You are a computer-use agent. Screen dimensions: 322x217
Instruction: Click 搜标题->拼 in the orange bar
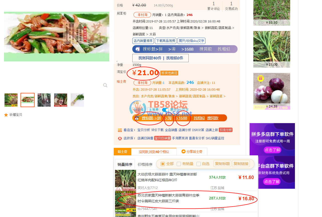click(151, 118)
